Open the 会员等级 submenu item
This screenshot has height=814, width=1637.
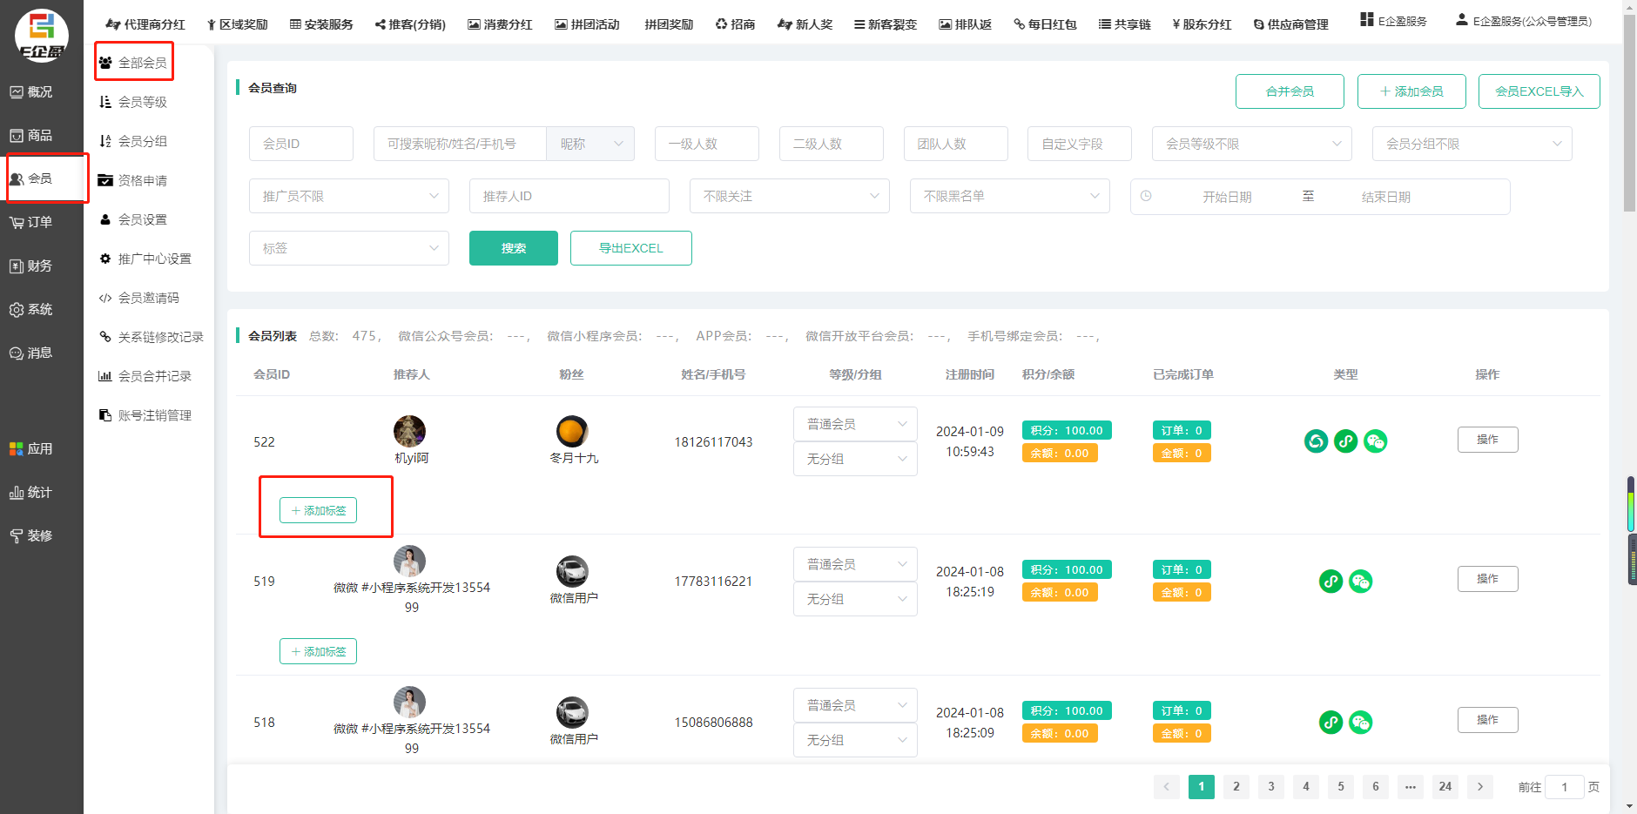pyautogui.click(x=142, y=102)
